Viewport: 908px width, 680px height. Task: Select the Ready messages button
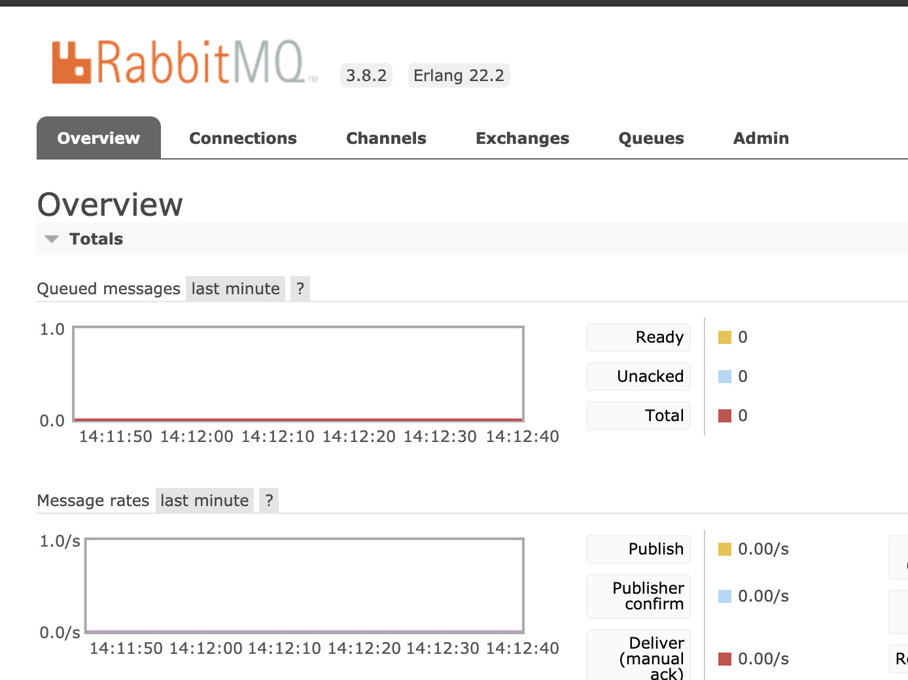pyautogui.click(x=638, y=337)
